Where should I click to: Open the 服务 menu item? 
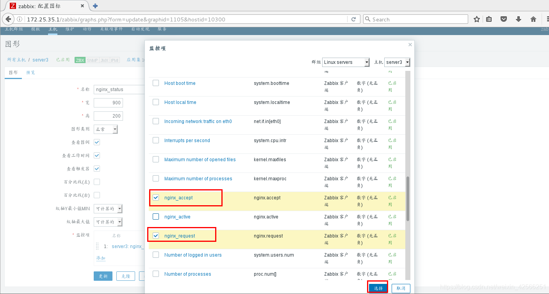point(162,30)
